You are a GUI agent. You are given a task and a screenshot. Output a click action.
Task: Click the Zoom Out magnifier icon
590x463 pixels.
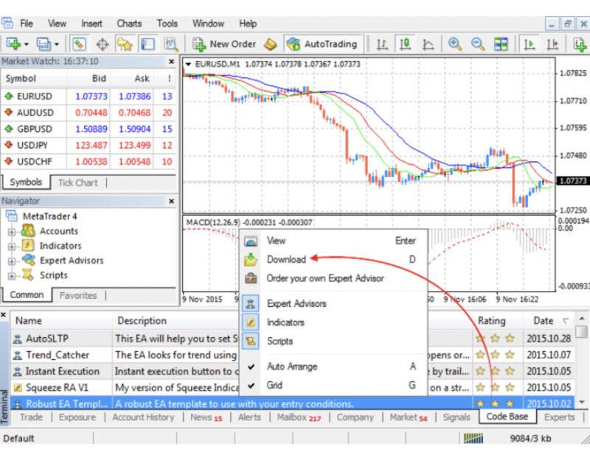coord(477,44)
